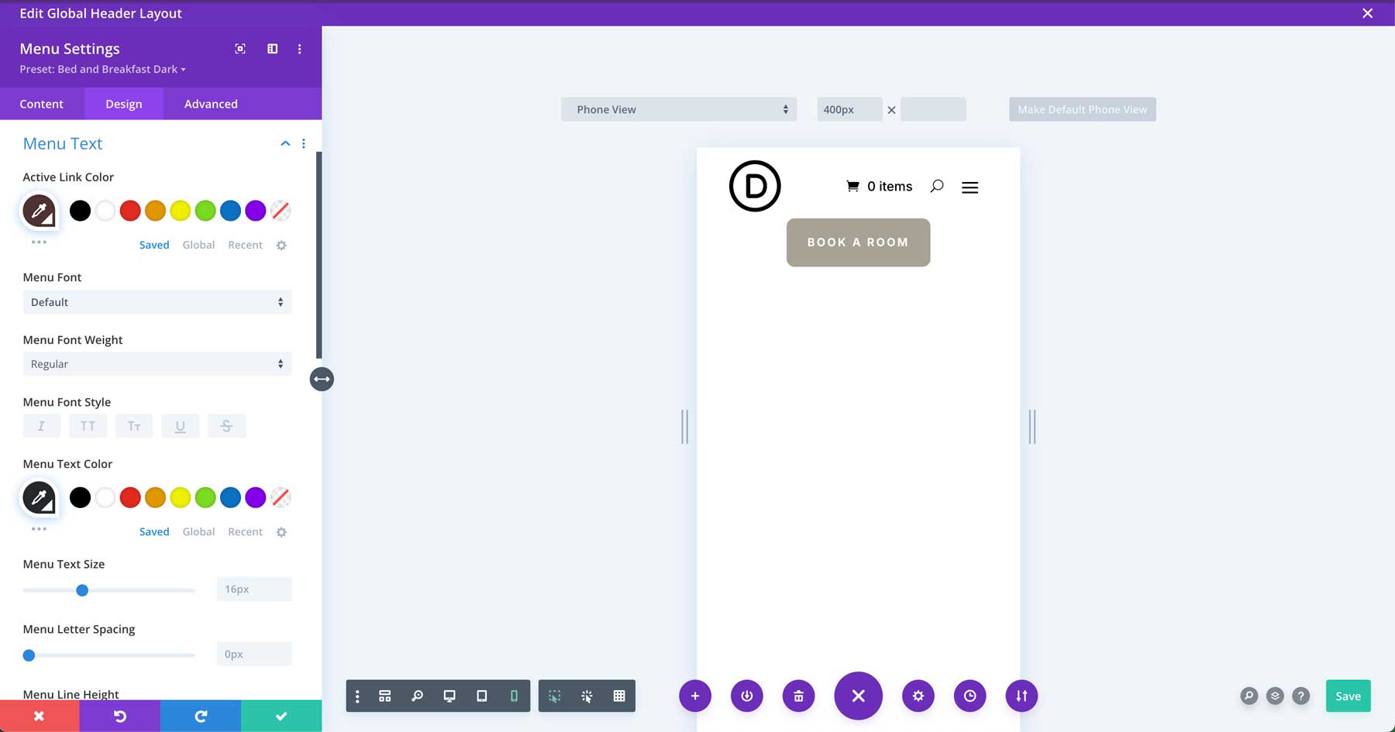Open the Menu Font Weight dropdown
The image size is (1395, 732).
(x=157, y=363)
